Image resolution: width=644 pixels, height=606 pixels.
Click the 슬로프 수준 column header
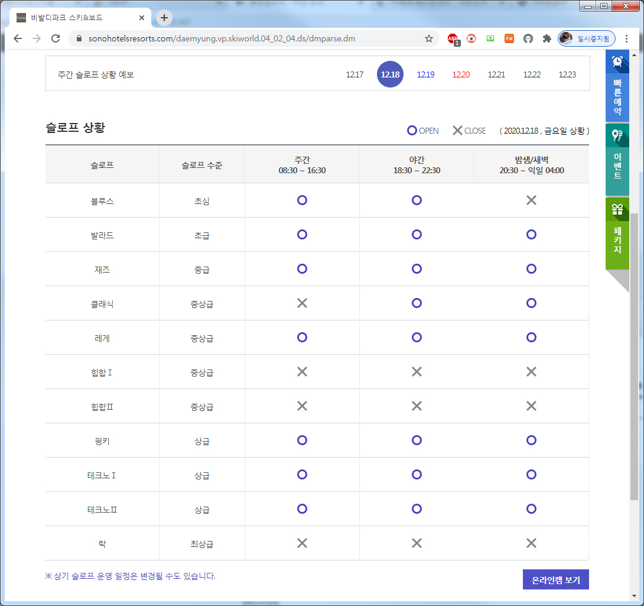click(202, 166)
